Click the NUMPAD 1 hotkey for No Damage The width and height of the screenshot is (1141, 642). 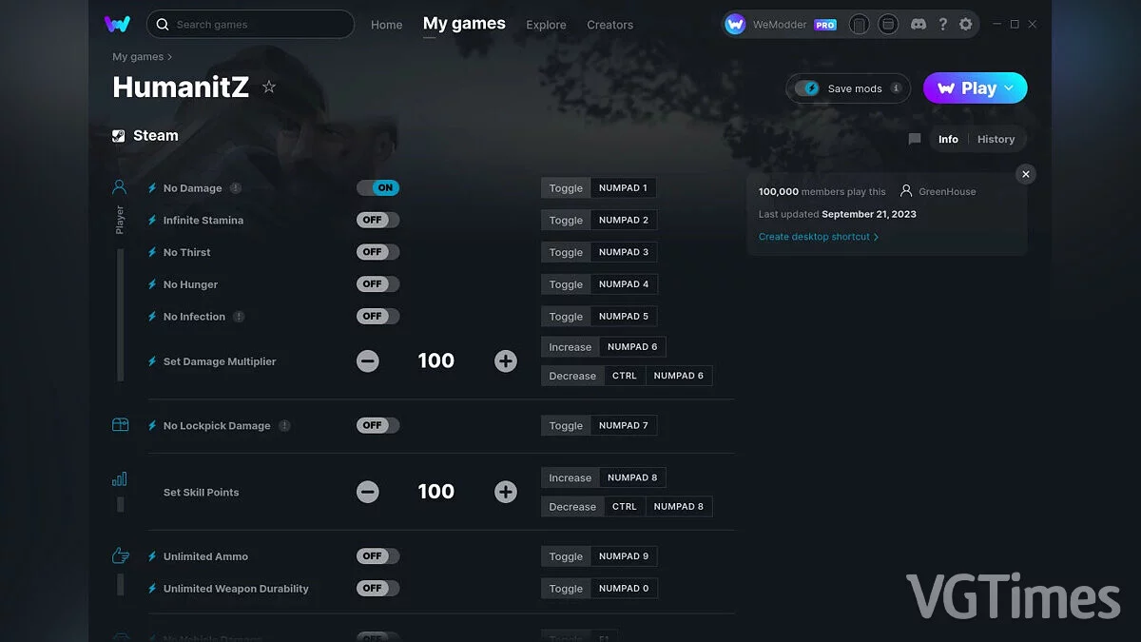tap(623, 188)
